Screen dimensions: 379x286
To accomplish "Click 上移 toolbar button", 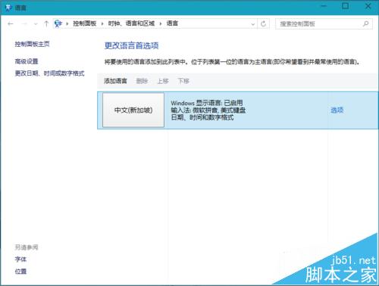I will (163, 81).
